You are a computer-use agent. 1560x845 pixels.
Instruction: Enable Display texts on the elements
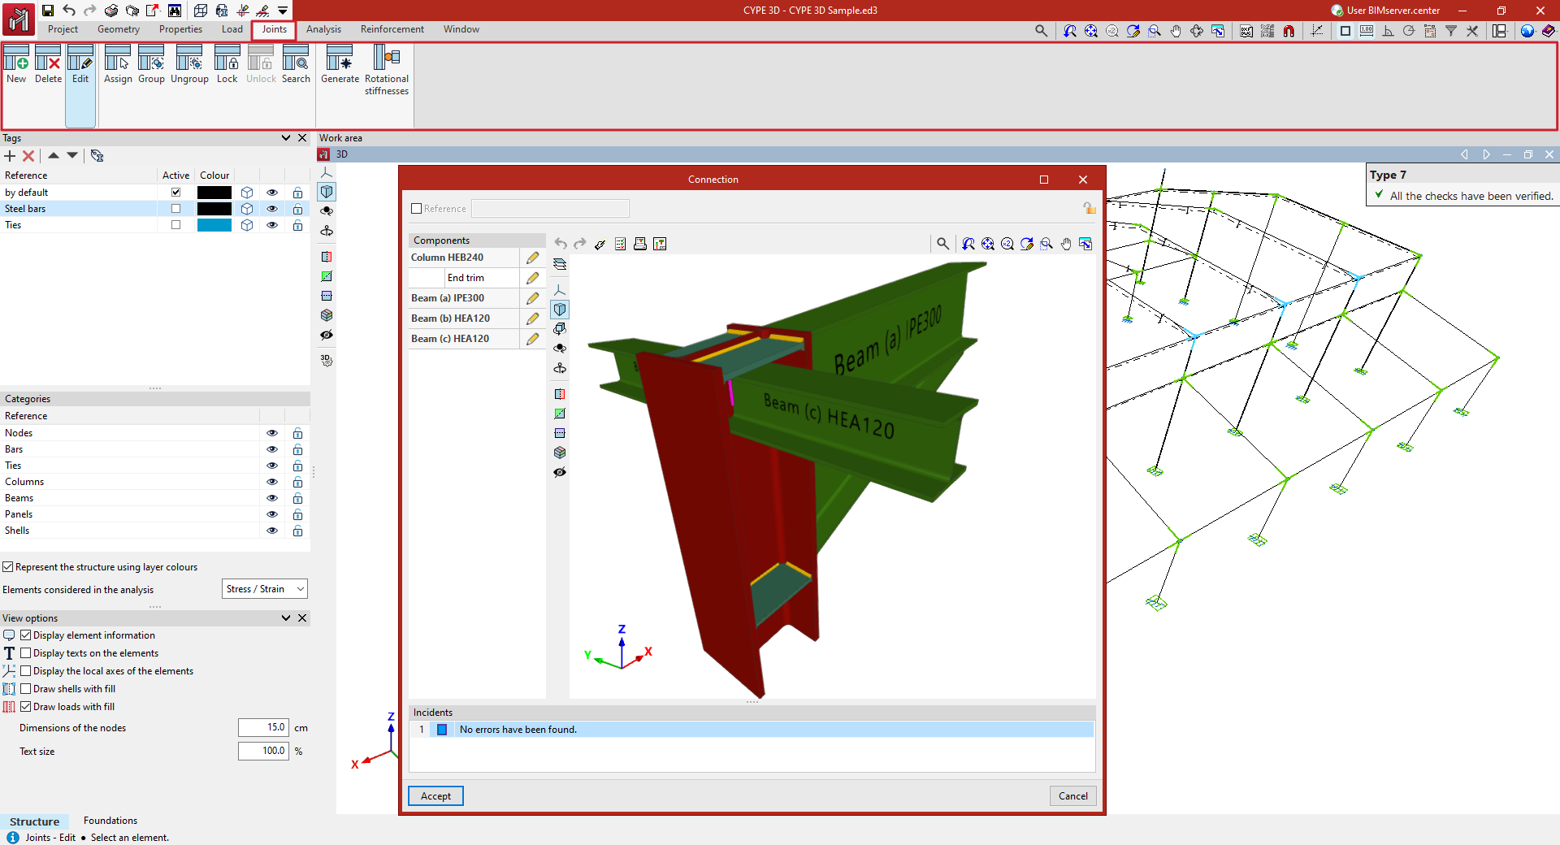pos(26,653)
